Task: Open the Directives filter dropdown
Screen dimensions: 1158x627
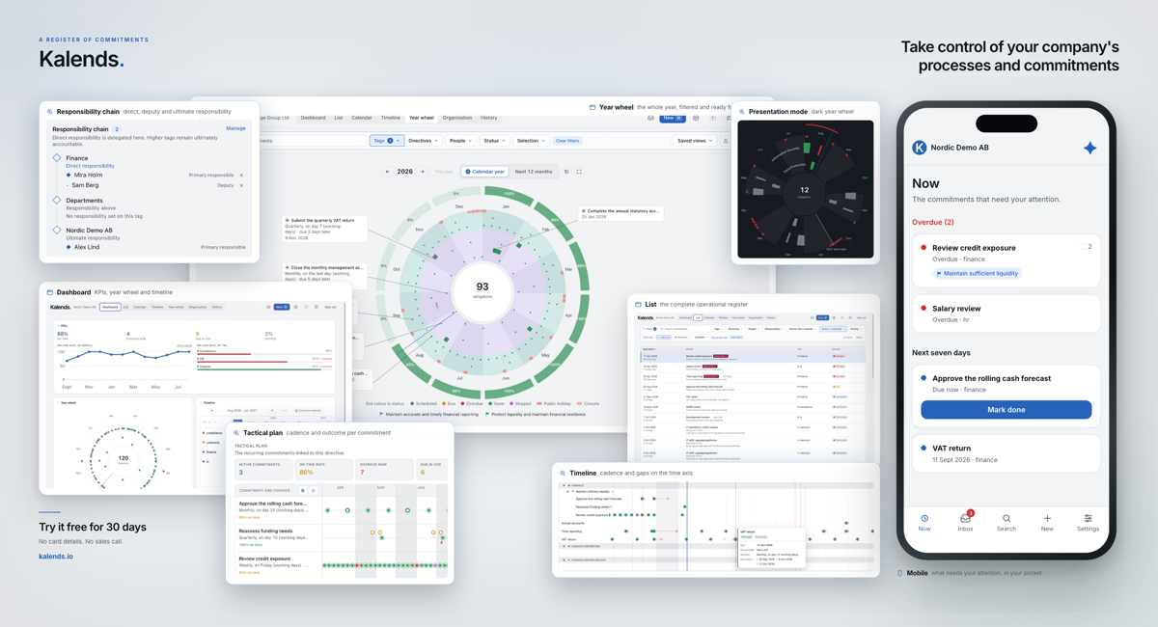Action: tap(424, 141)
